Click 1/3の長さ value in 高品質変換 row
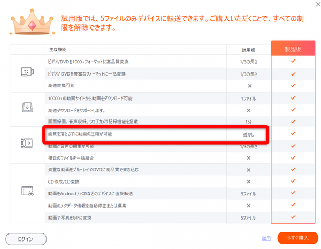Image resolution: width=321 pixels, height=249 pixels. (249, 62)
